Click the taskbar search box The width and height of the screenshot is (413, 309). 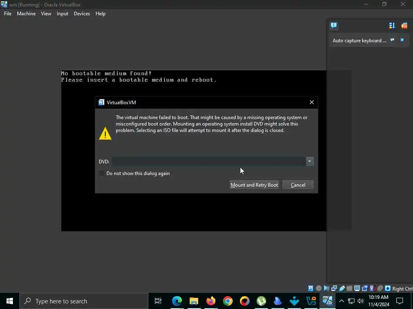point(84,301)
